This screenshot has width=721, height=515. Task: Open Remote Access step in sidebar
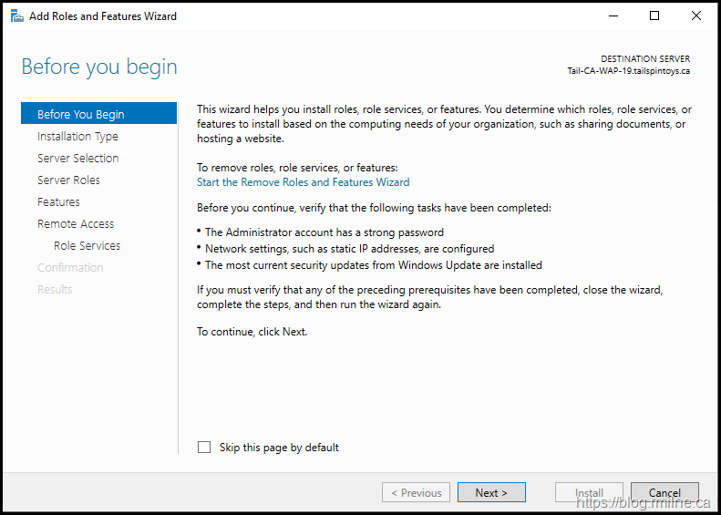click(76, 223)
